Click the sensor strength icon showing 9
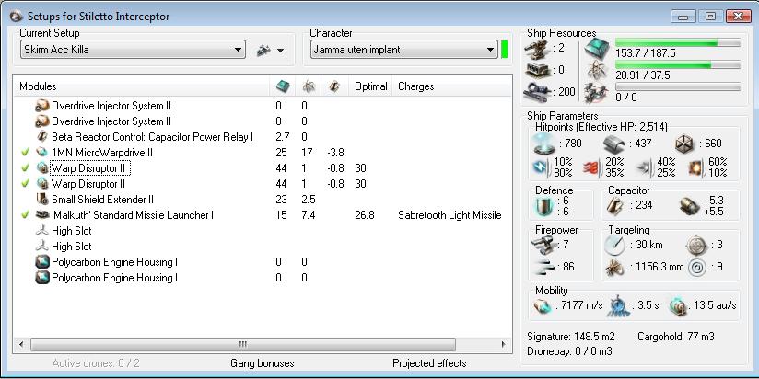Screen dimensions: 759x379 click(x=696, y=267)
